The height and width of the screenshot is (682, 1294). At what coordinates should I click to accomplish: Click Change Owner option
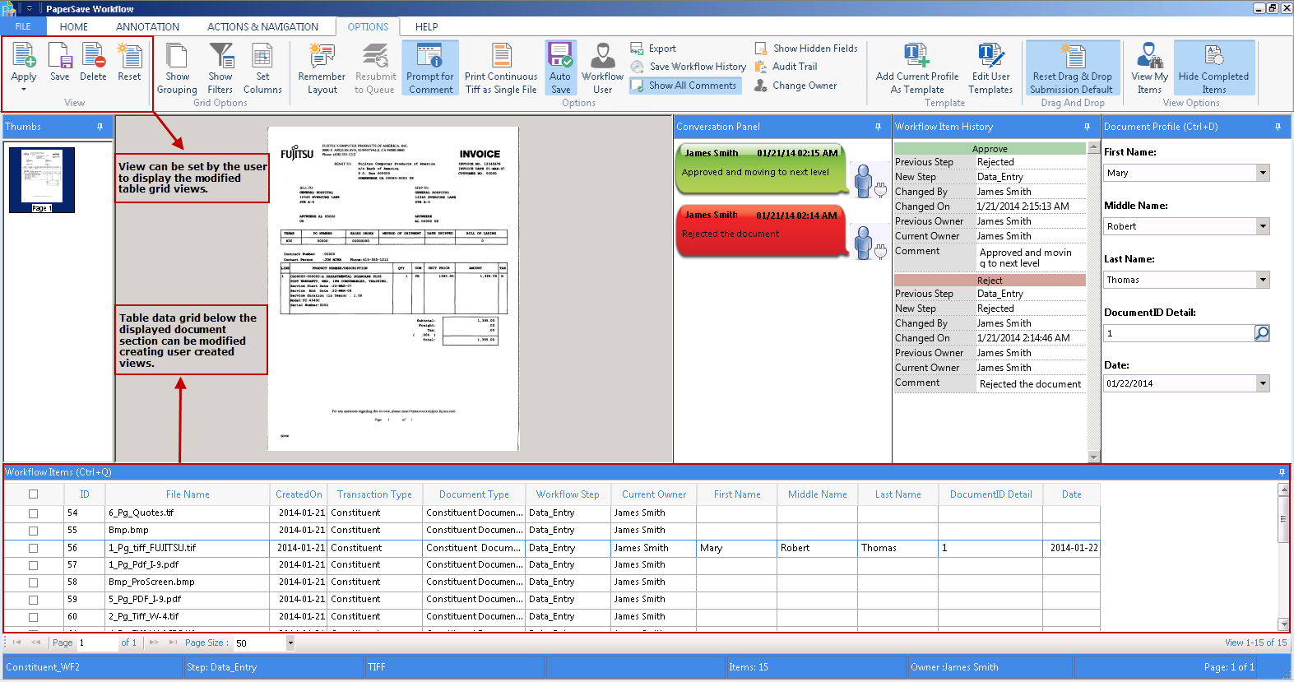795,86
